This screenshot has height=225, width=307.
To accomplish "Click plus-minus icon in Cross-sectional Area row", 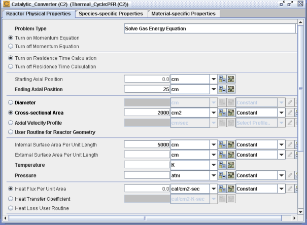I will point(222,113).
